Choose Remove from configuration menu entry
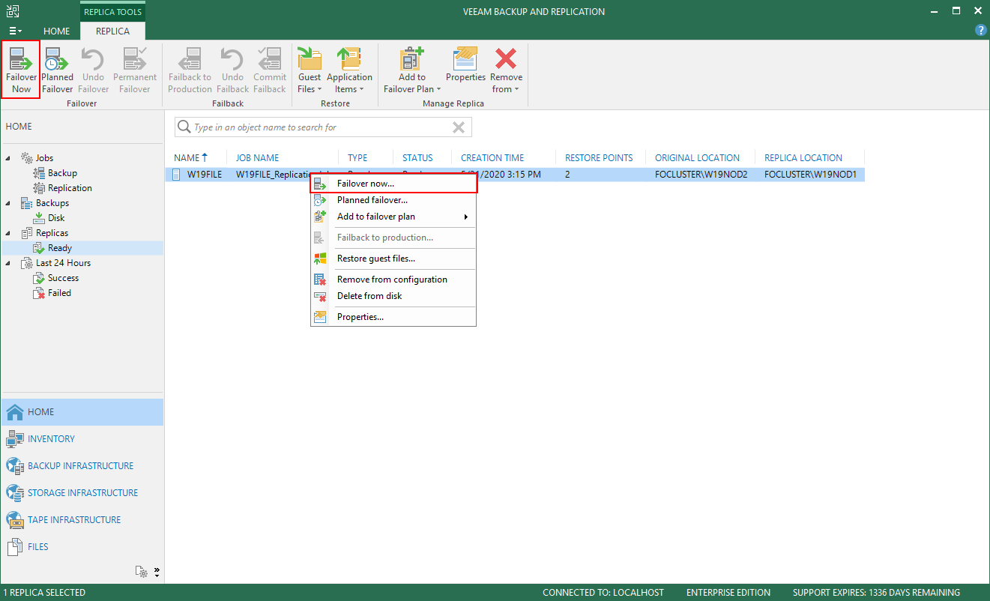 coord(393,280)
